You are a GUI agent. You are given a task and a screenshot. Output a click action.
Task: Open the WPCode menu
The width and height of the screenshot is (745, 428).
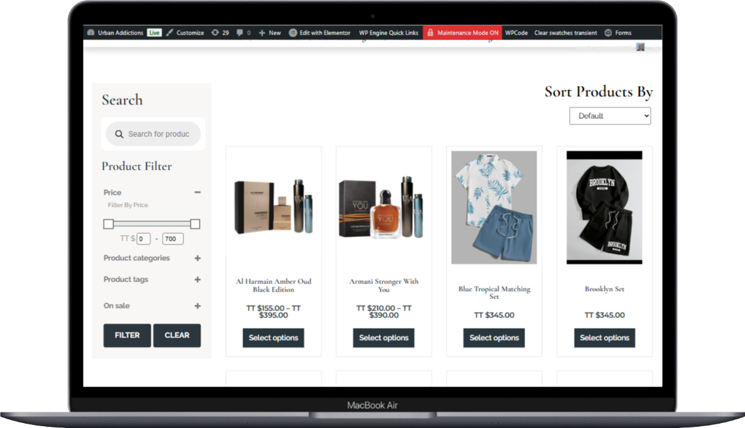(516, 33)
